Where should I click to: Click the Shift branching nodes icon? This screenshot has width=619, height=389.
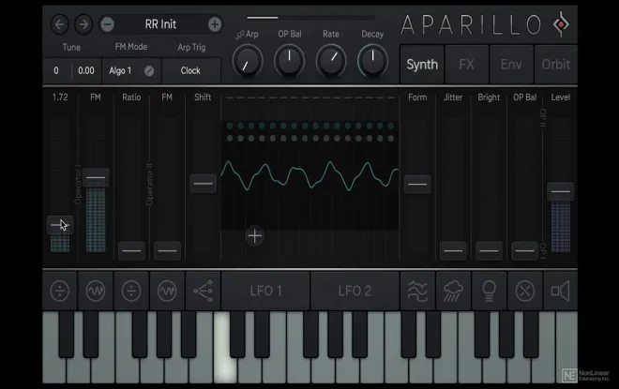pyautogui.click(x=203, y=292)
